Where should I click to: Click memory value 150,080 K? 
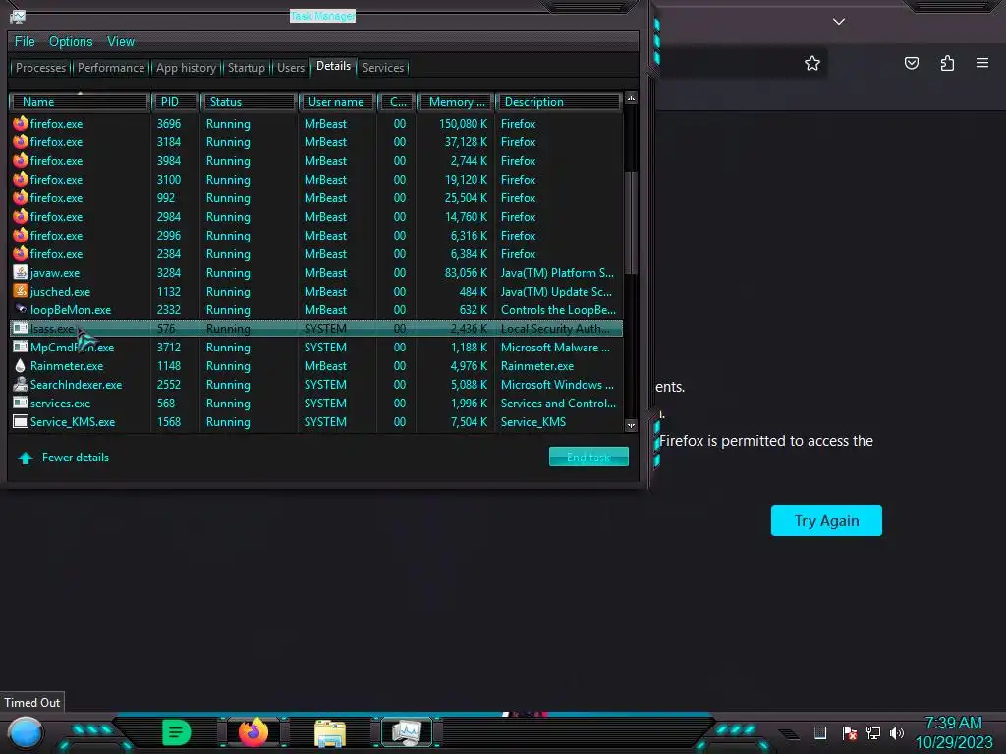[464, 123]
